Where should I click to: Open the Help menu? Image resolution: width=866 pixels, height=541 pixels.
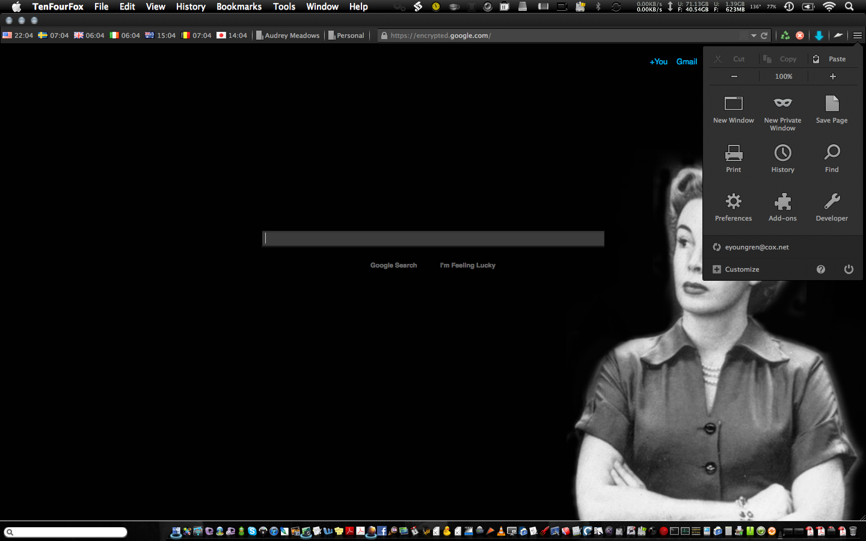[x=358, y=7]
